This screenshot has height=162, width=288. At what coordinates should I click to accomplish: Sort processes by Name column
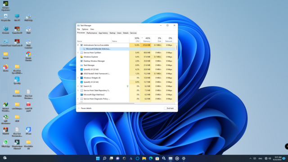94,40
